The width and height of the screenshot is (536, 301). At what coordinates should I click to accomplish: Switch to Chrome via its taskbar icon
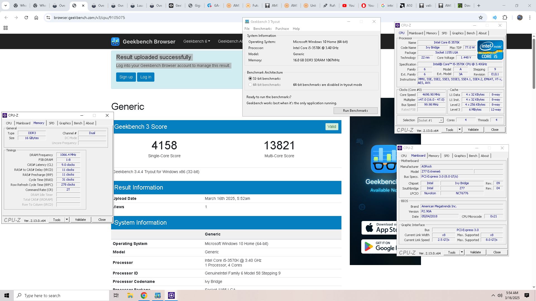[x=144, y=295]
